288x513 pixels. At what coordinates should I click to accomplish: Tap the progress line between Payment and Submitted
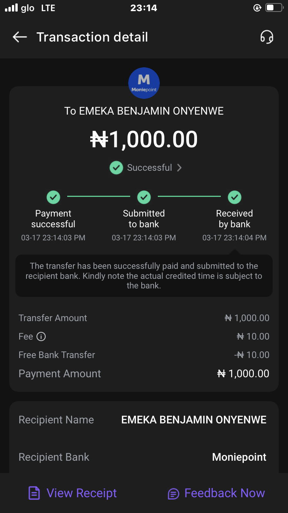coord(99,197)
